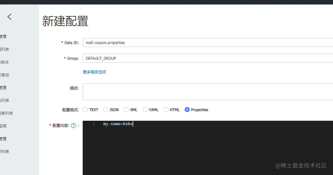Click into the 描述 text area
The image size is (333, 175).
click(208, 92)
